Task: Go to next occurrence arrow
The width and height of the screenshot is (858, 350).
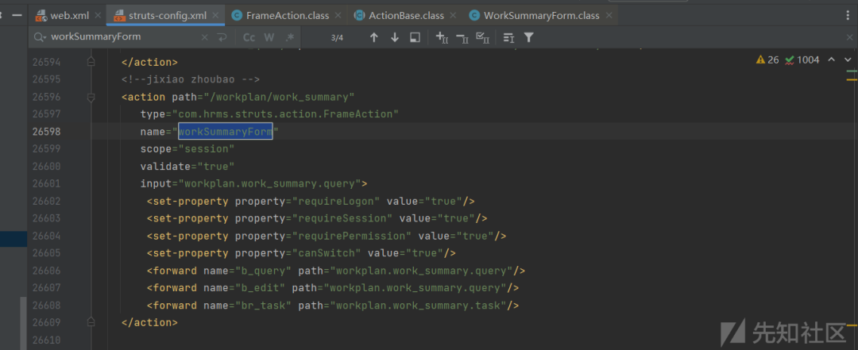Action: tap(395, 37)
